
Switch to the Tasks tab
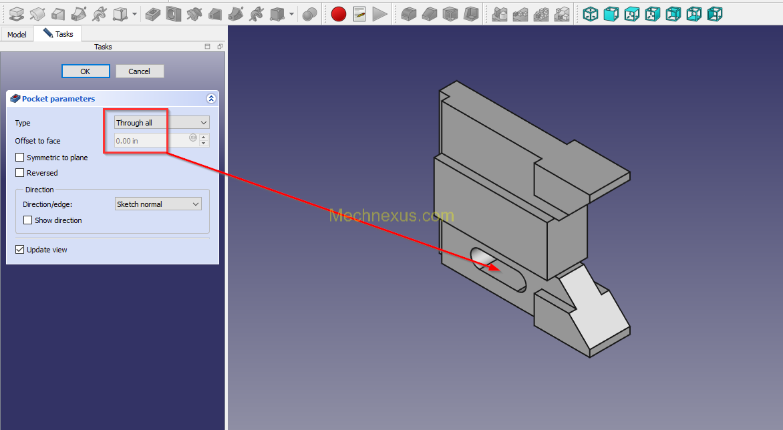pos(58,34)
